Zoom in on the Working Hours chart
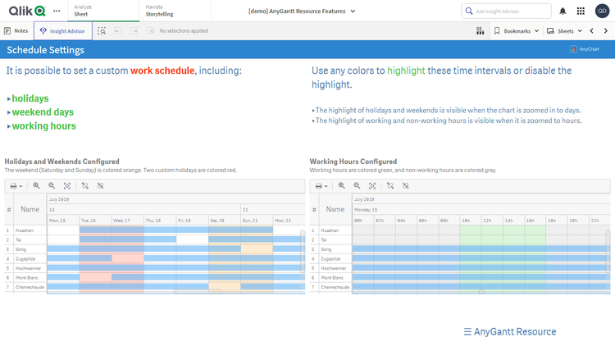The width and height of the screenshot is (615, 346). click(x=342, y=186)
